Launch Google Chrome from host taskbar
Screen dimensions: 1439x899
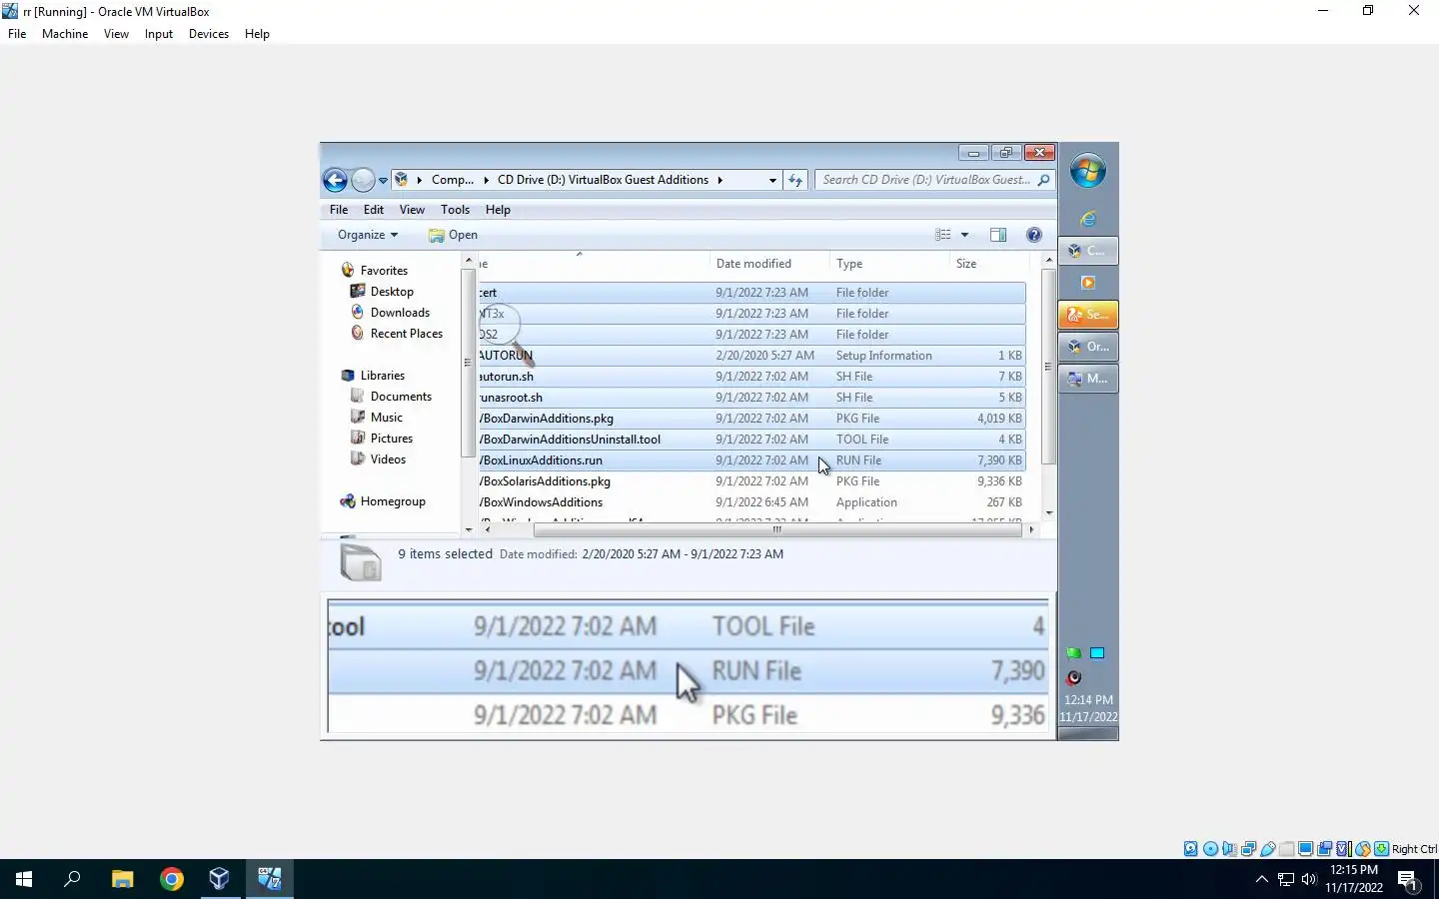[x=172, y=879]
